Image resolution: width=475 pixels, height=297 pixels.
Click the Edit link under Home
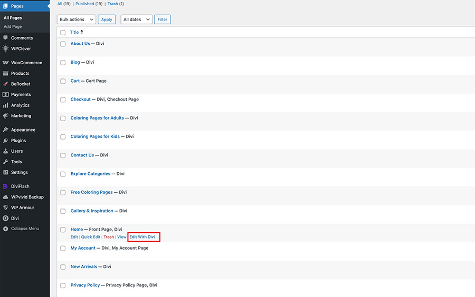[x=74, y=237]
